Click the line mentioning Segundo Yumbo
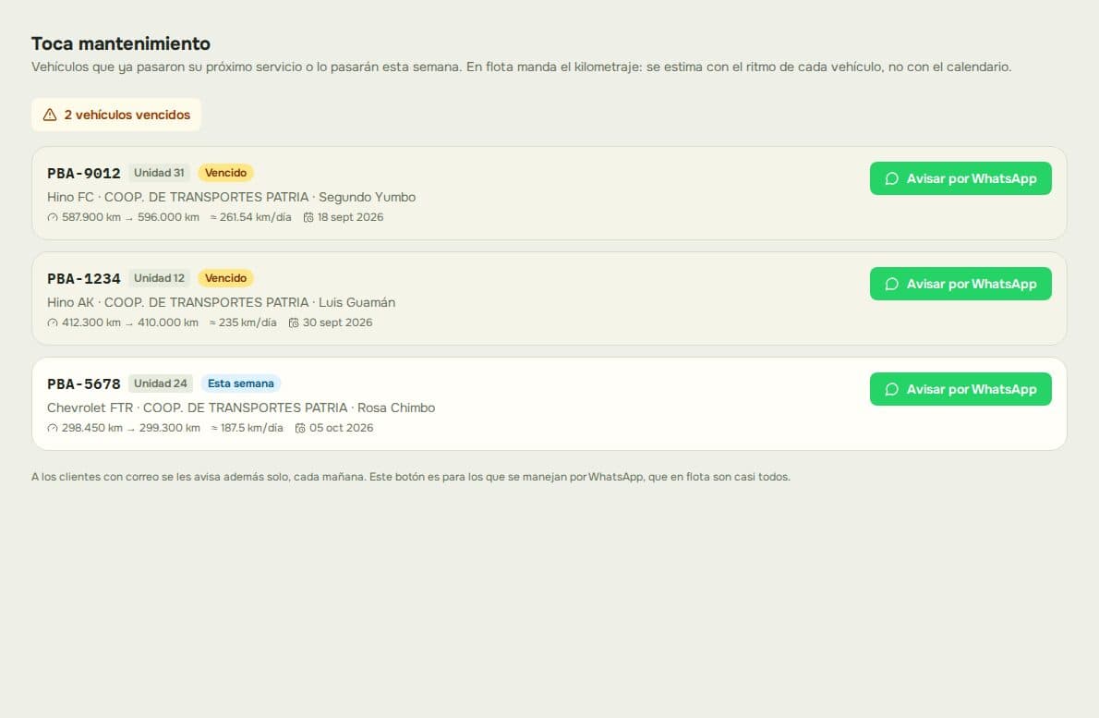This screenshot has height=718, width=1099. point(231,197)
